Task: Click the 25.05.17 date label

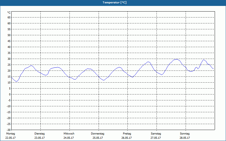Action: click(98, 138)
